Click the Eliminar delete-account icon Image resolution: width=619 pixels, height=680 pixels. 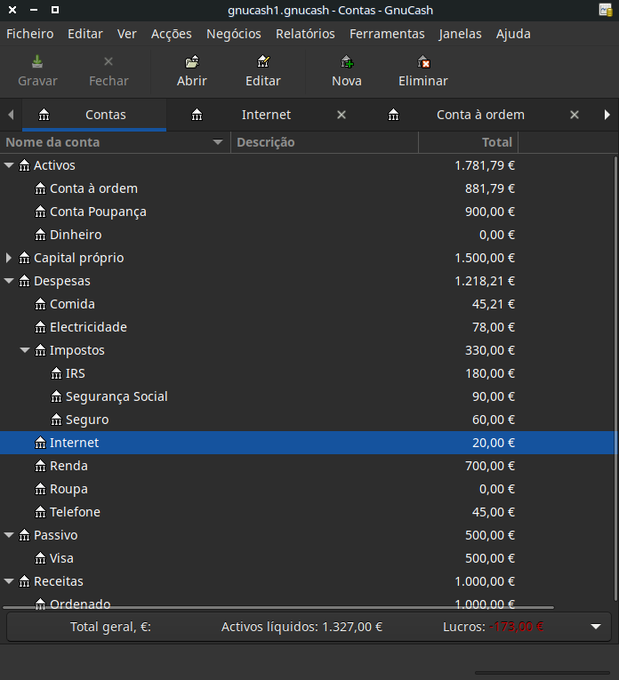point(423,62)
